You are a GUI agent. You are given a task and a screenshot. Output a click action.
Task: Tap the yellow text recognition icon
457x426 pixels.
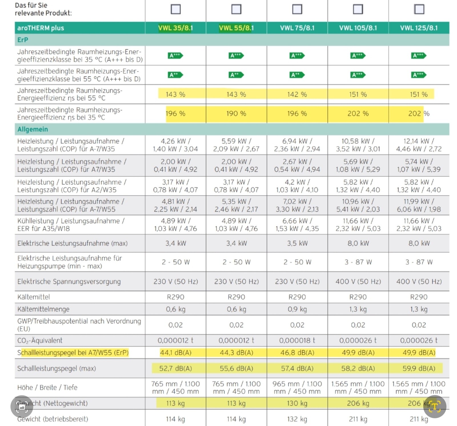click(x=434, y=406)
